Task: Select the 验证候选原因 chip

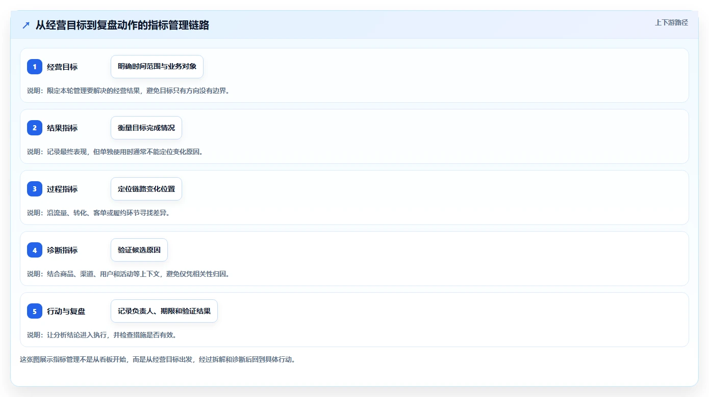Action: (x=139, y=250)
